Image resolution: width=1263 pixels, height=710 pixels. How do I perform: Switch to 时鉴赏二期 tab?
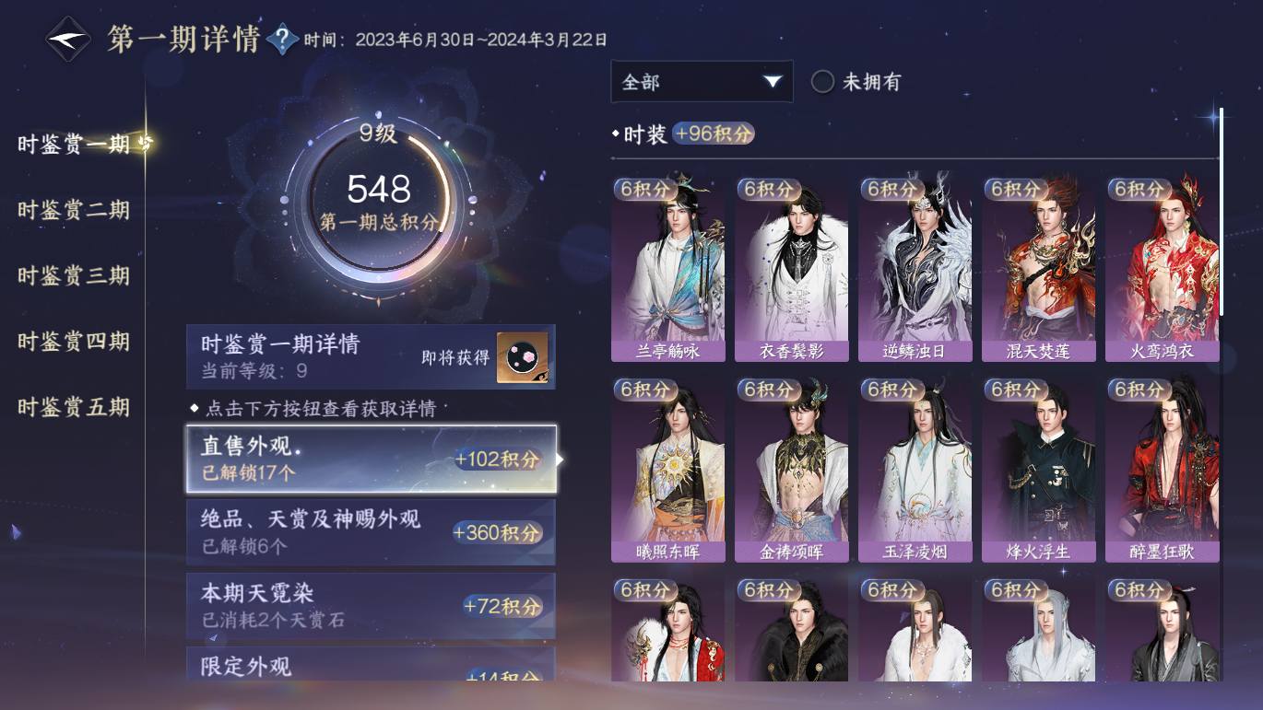click(x=74, y=210)
